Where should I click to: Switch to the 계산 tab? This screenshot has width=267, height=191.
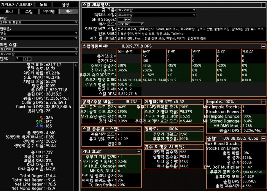pos(69,11)
